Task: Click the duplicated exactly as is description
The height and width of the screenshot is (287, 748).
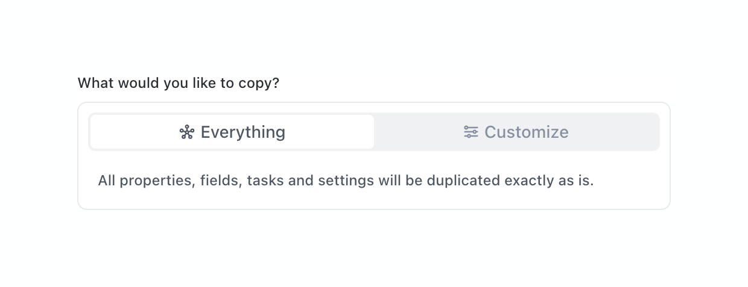Action: [346, 181]
